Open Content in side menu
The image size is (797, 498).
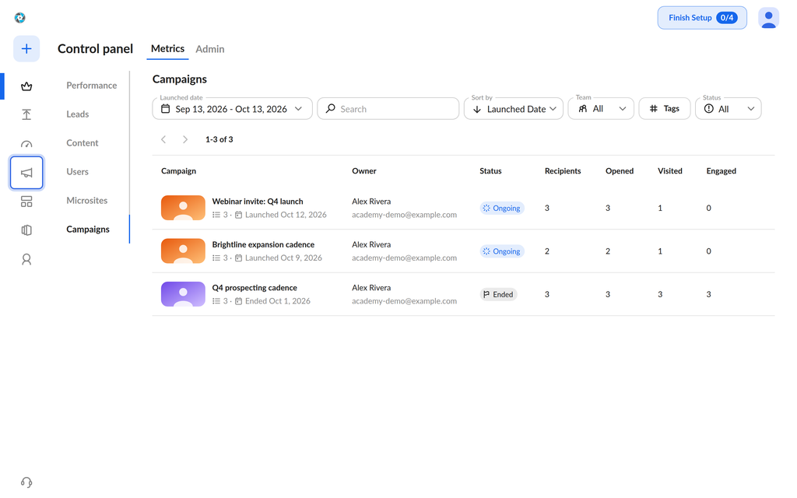[83, 143]
